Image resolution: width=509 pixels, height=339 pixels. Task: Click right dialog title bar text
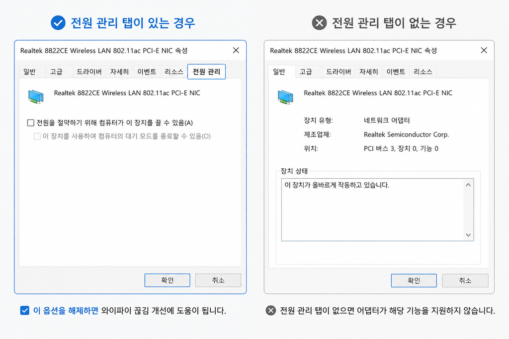pos(353,51)
